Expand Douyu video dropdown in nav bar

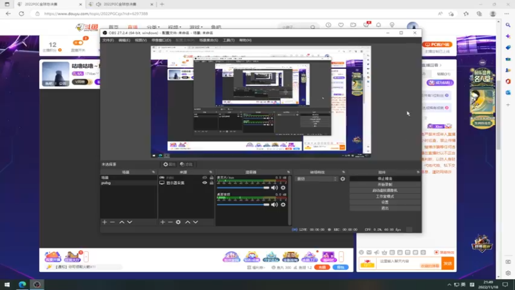pos(174,27)
